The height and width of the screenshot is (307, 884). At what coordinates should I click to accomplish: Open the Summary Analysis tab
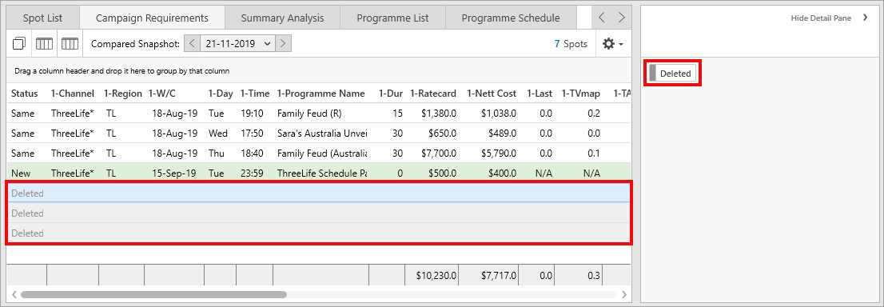(x=282, y=18)
